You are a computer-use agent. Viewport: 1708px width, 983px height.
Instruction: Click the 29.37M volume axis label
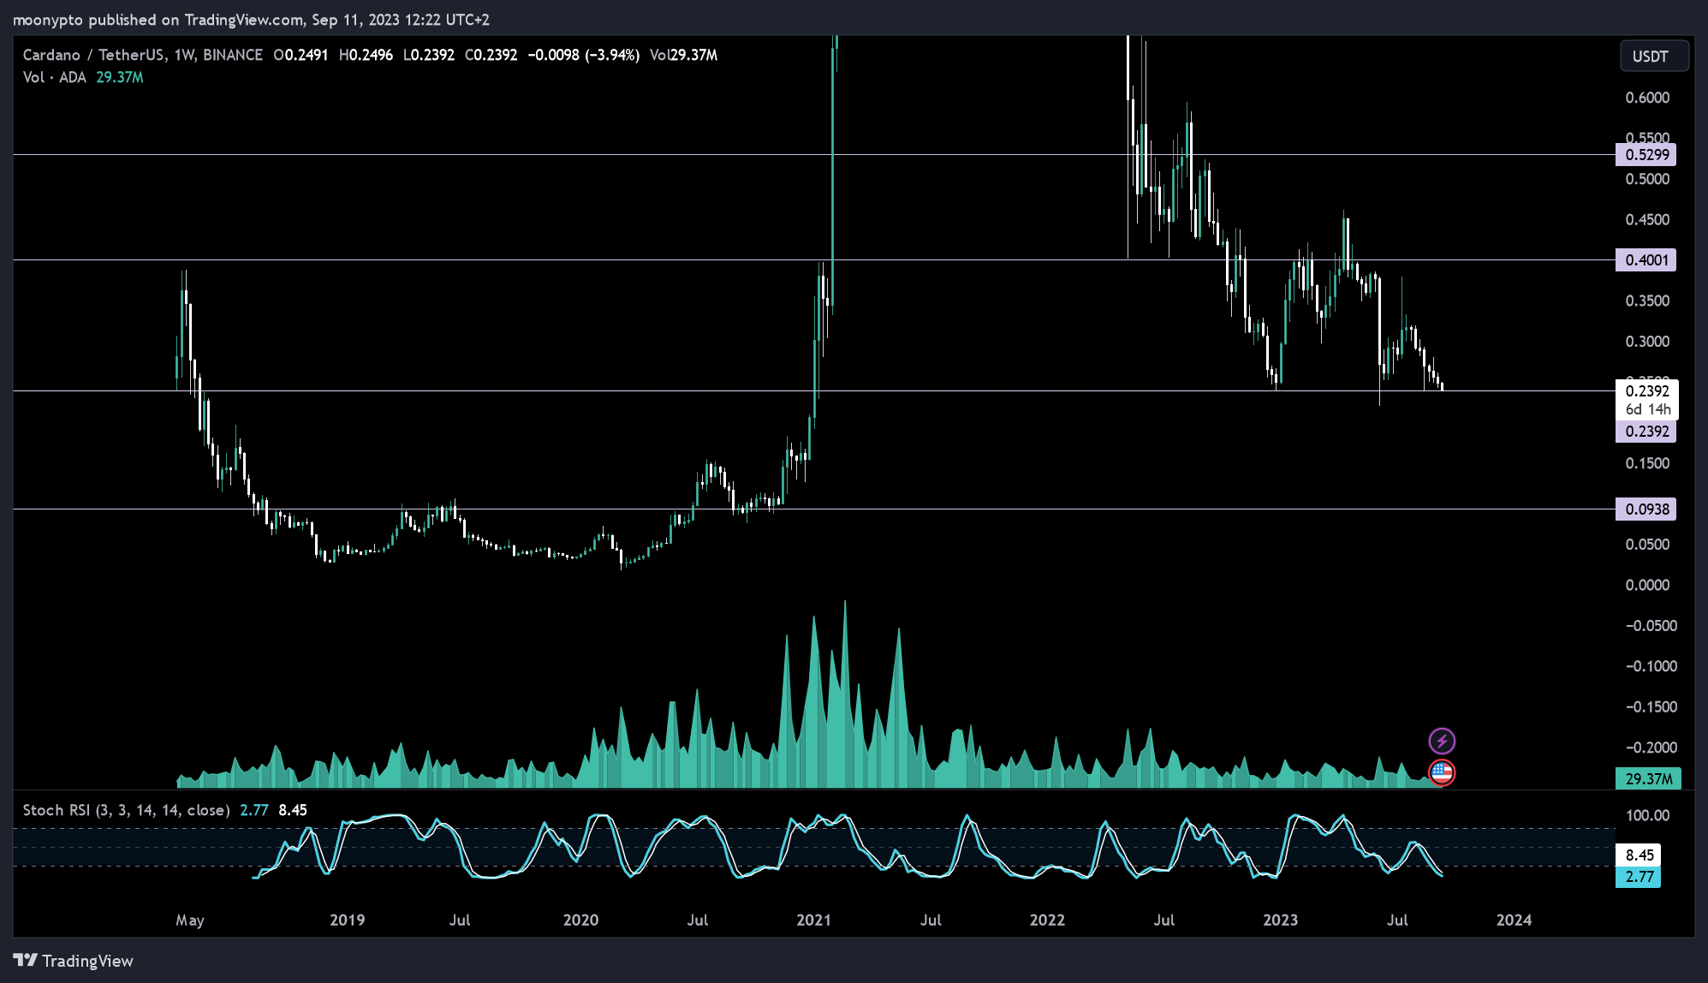[x=1648, y=778]
